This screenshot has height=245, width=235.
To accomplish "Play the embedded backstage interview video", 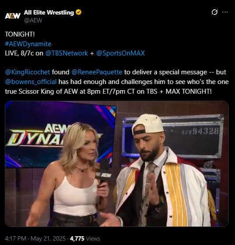I will (117, 164).
